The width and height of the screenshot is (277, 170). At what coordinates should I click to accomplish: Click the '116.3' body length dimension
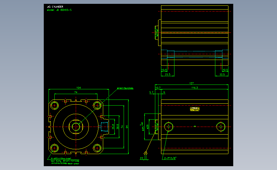tap(195, 88)
